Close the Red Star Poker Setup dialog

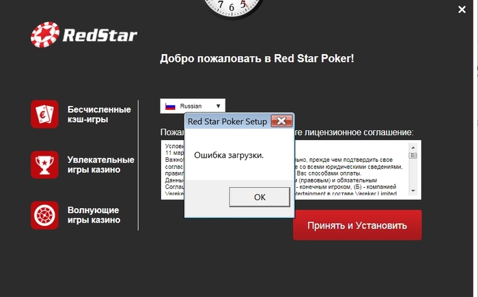[281, 121]
